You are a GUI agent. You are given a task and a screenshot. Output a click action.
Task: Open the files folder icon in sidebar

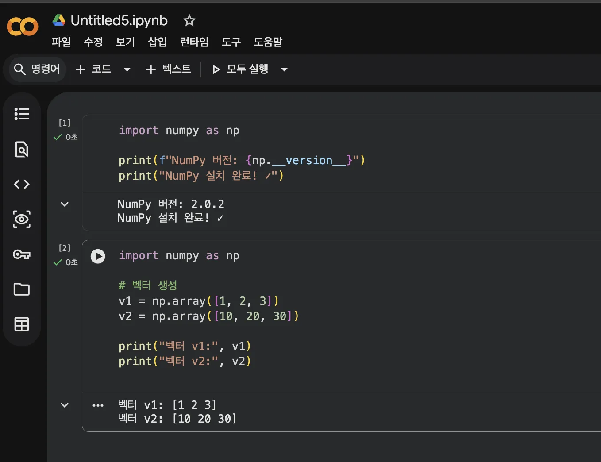(x=21, y=289)
